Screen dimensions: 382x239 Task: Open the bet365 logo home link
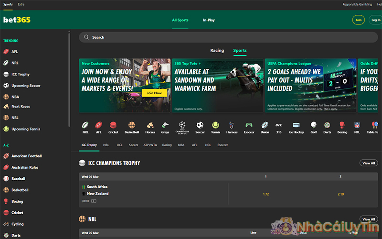pyautogui.click(x=17, y=20)
